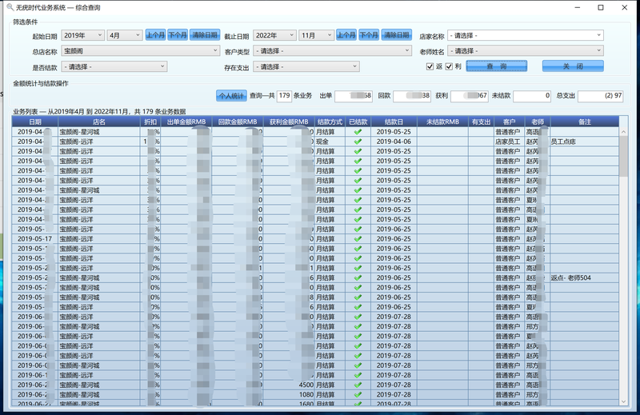Click the 客户 column header

point(510,122)
